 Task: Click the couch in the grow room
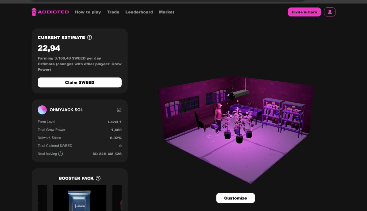click(x=205, y=119)
